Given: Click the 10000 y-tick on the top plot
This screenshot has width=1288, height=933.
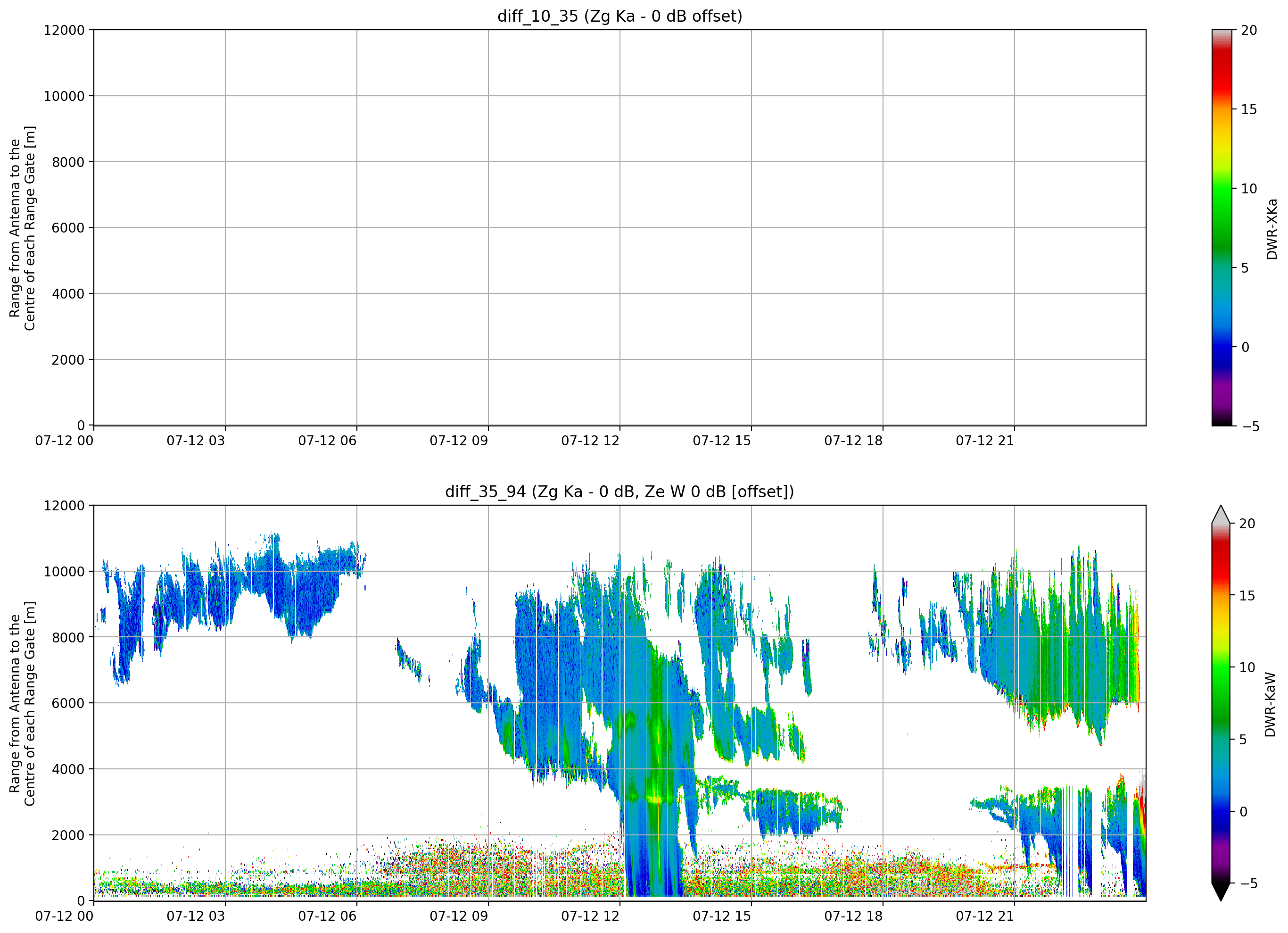Looking at the screenshot, I should click(x=64, y=96).
